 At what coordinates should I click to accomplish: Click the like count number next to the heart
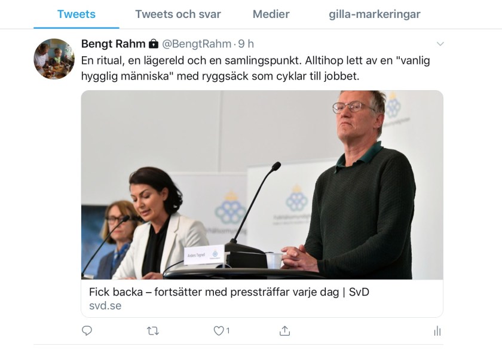(228, 330)
